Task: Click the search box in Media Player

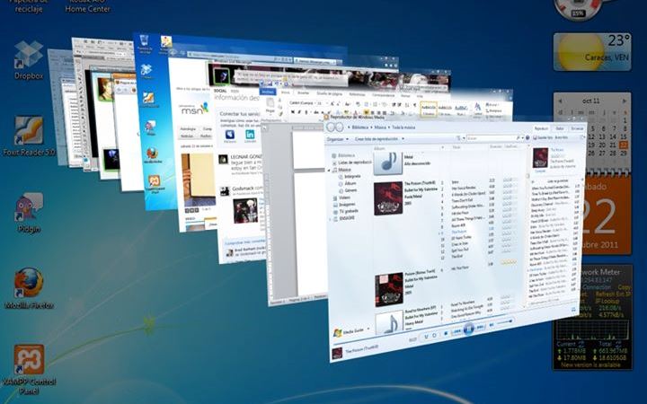Action: click(x=492, y=138)
